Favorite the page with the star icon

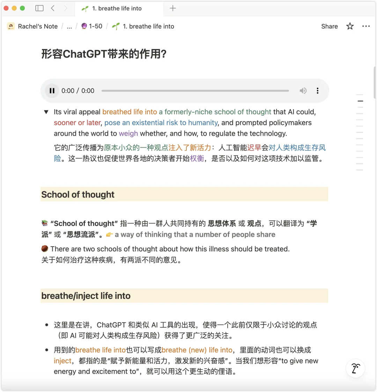(350, 26)
